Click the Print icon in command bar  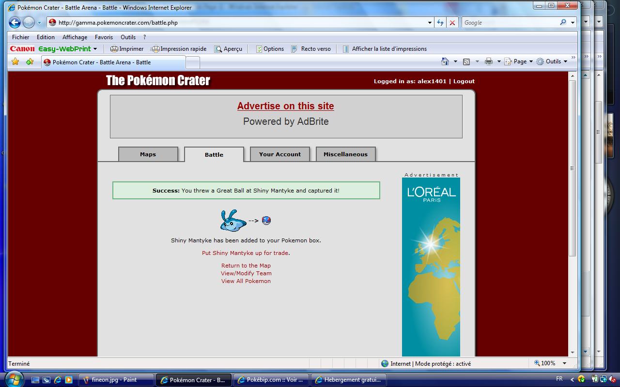[x=489, y=61]
